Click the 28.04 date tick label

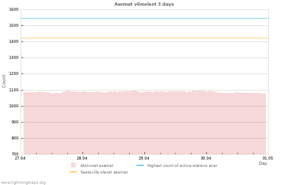point(82,158)
